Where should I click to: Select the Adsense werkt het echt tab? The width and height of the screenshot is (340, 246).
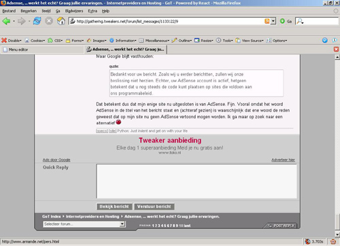(x=126, y=50)
